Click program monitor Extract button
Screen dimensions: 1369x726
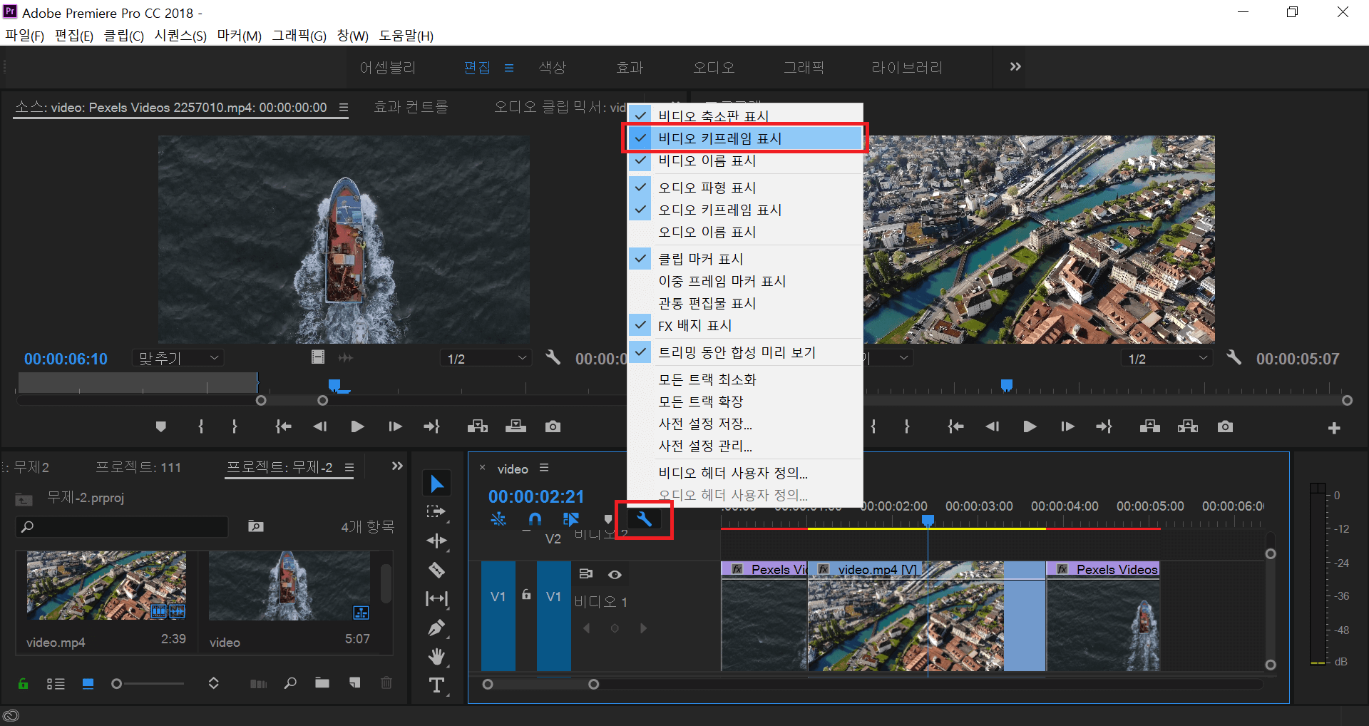click(1188, 426)
